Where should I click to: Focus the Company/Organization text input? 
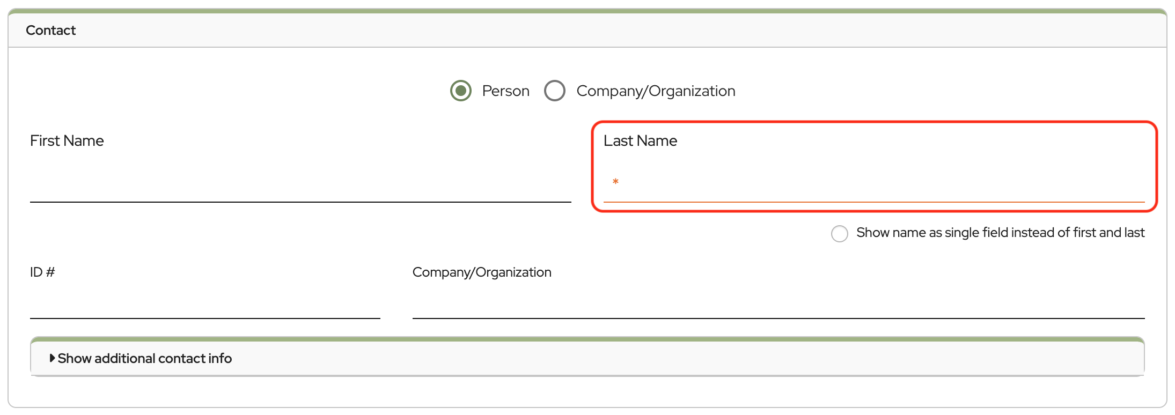point(778,302)
